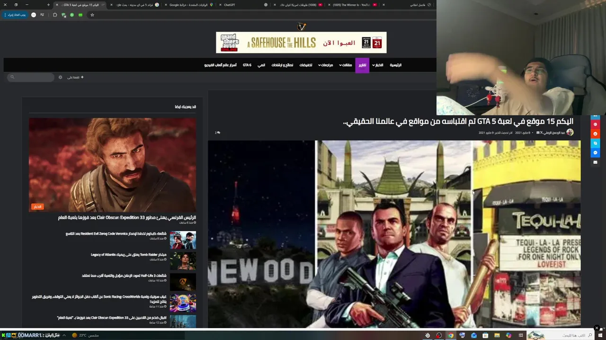Open the Sonic Racing CrossWorlds headline
Viewport: 606px width, 340px height.
pyautogui.click(x=99, y=299)
